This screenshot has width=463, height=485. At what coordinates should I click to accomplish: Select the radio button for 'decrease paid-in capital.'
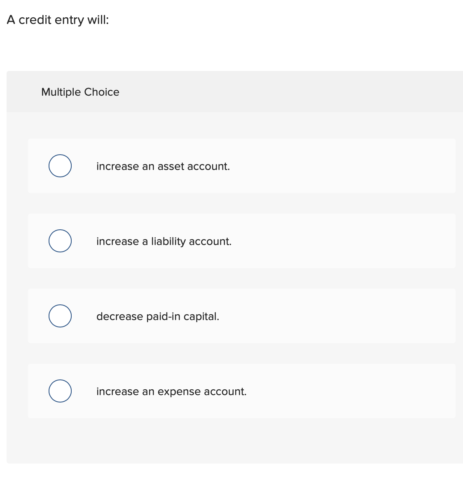(x=60, y=316)
